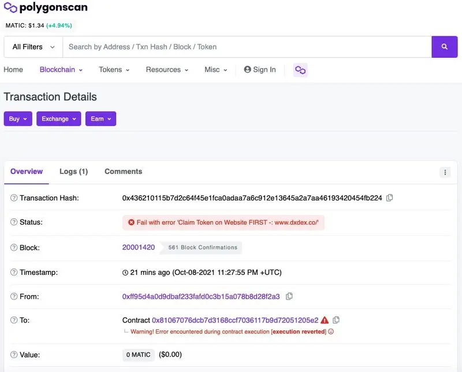Screen dimensions: 462x372
Task: Copy the To contract address
Action: coord(336,320)
